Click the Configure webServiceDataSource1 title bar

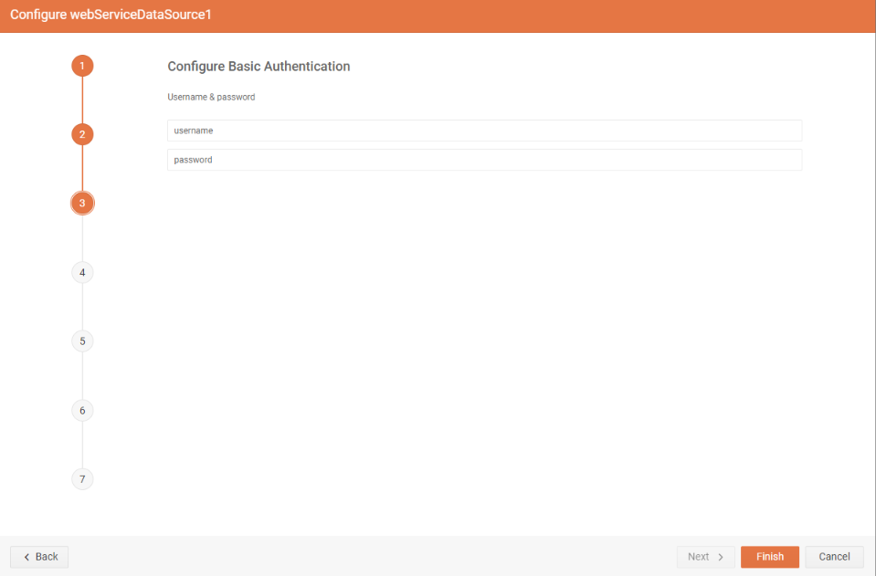110,15
